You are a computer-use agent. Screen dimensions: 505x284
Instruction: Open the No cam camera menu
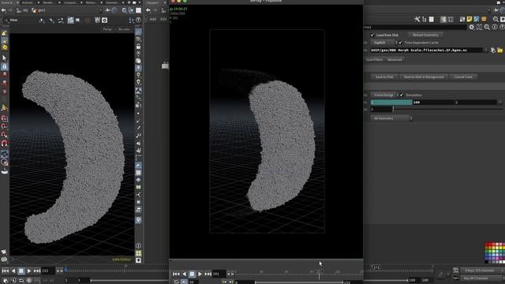click(125, 29)
